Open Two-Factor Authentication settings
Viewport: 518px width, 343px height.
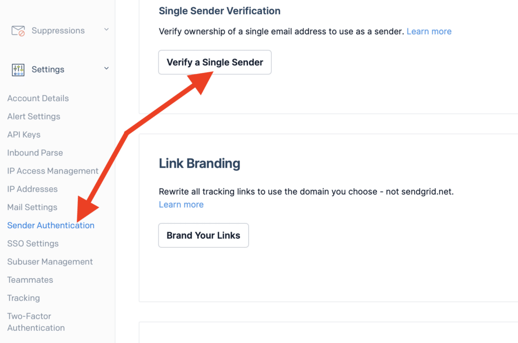click(36, 322)
